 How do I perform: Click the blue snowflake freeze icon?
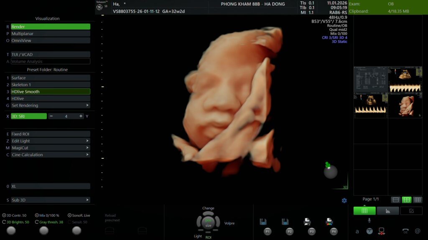point(344,200)
